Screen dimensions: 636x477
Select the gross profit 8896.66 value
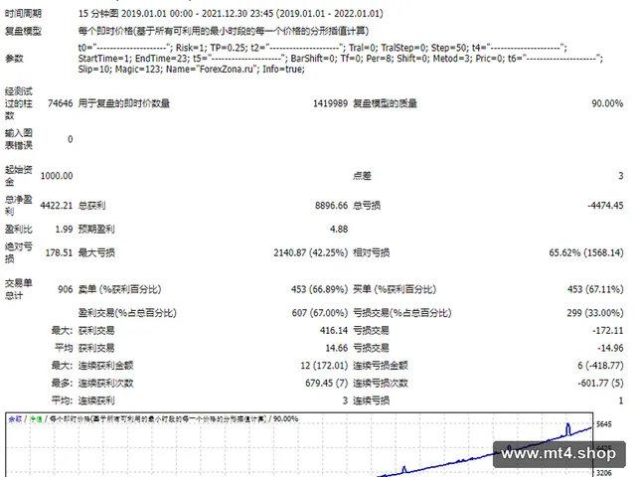331,206
